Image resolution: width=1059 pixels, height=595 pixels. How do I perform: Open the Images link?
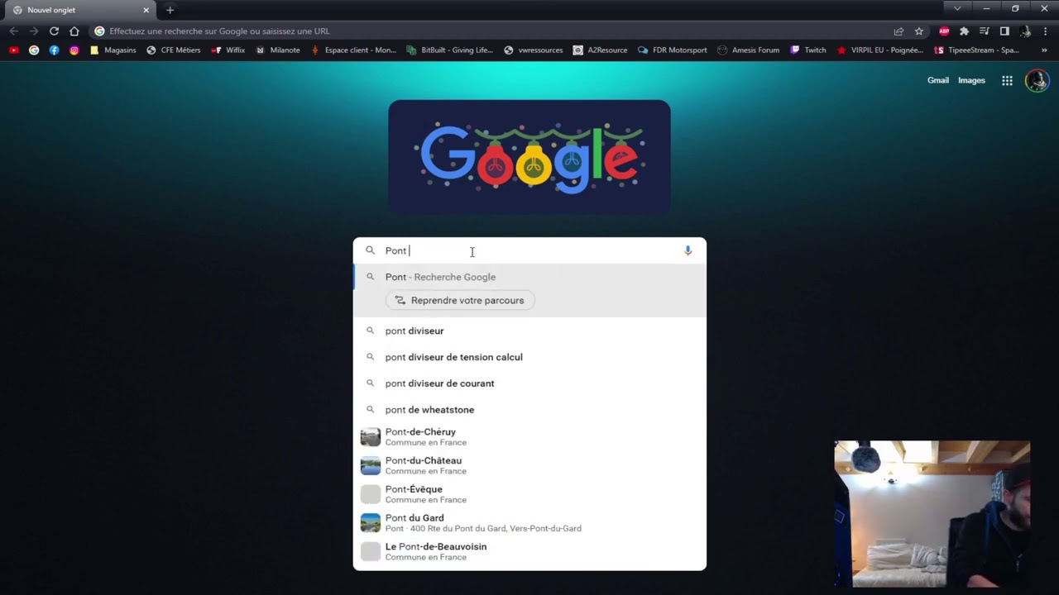pos(971,80)
